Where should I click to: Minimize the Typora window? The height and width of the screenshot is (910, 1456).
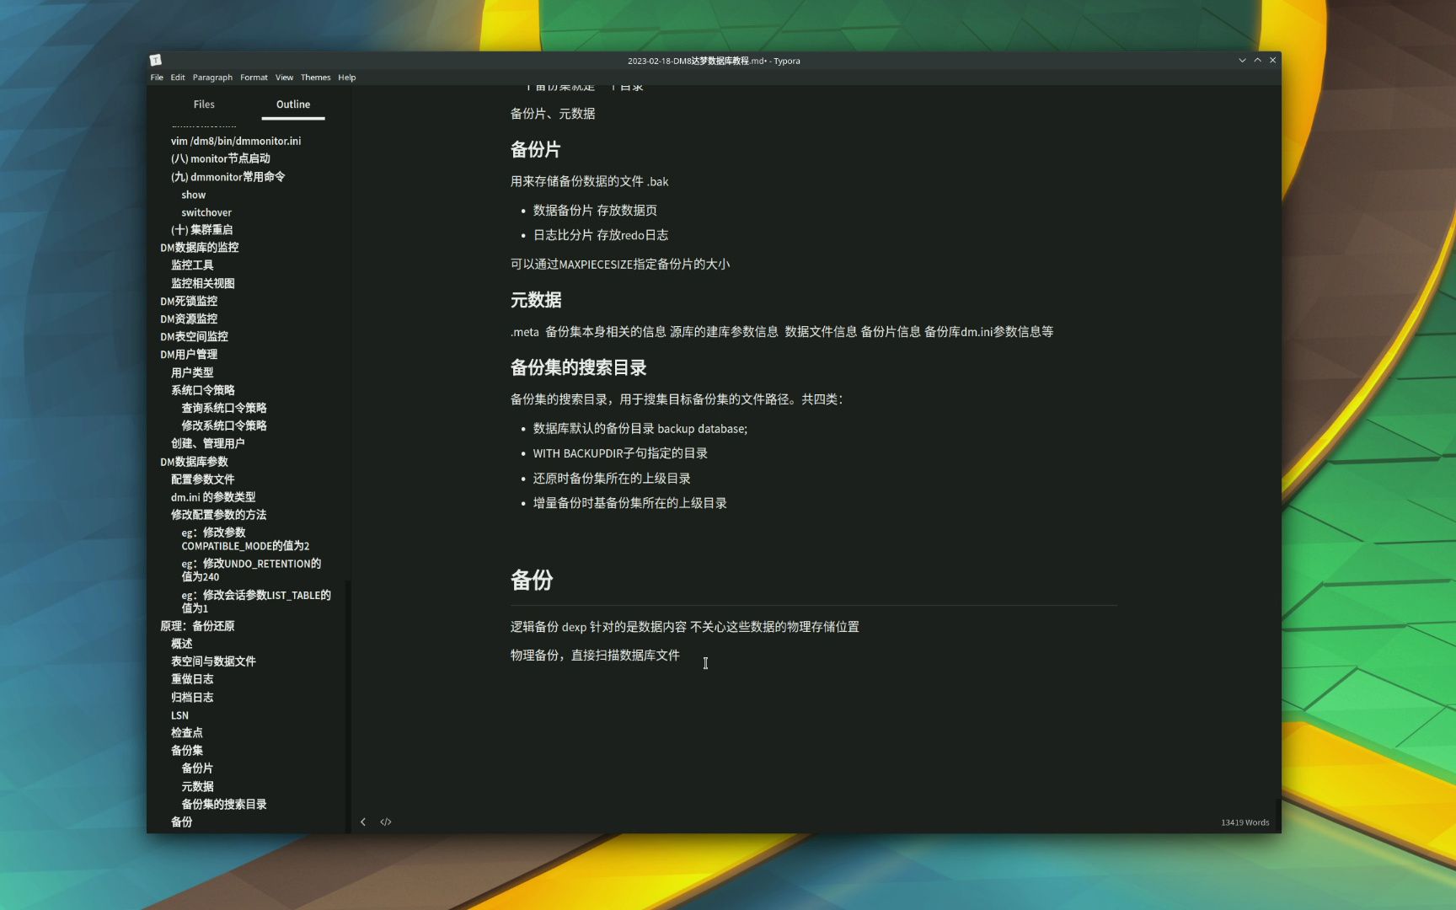[1242, 60]
